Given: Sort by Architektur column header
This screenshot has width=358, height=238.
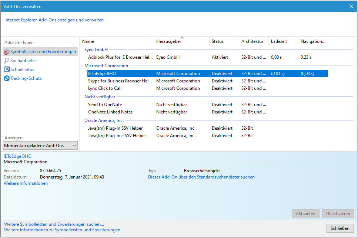Looking at the screenshot, I should point(254,41).
